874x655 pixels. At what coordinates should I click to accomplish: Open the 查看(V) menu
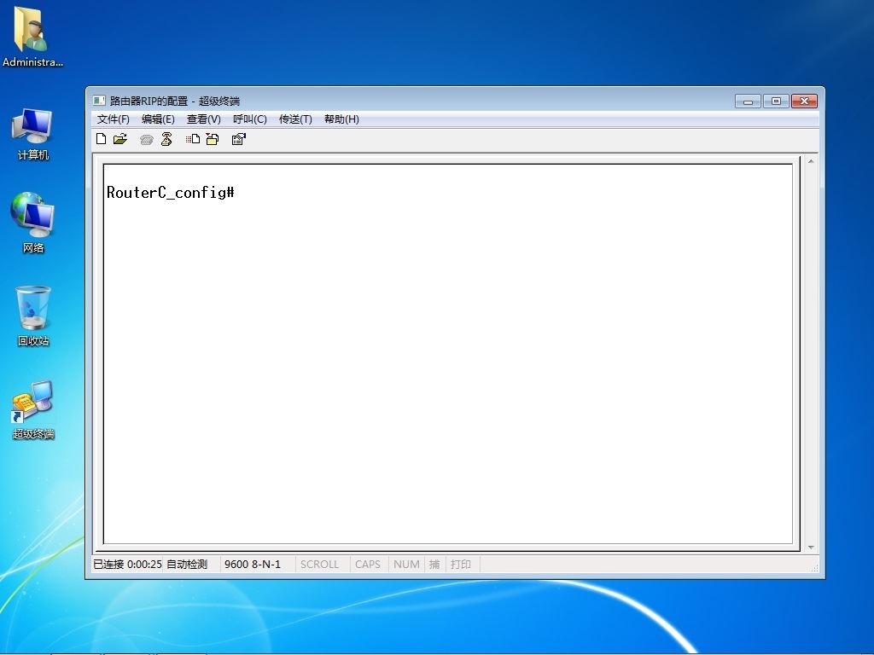(x=204, y=119)
